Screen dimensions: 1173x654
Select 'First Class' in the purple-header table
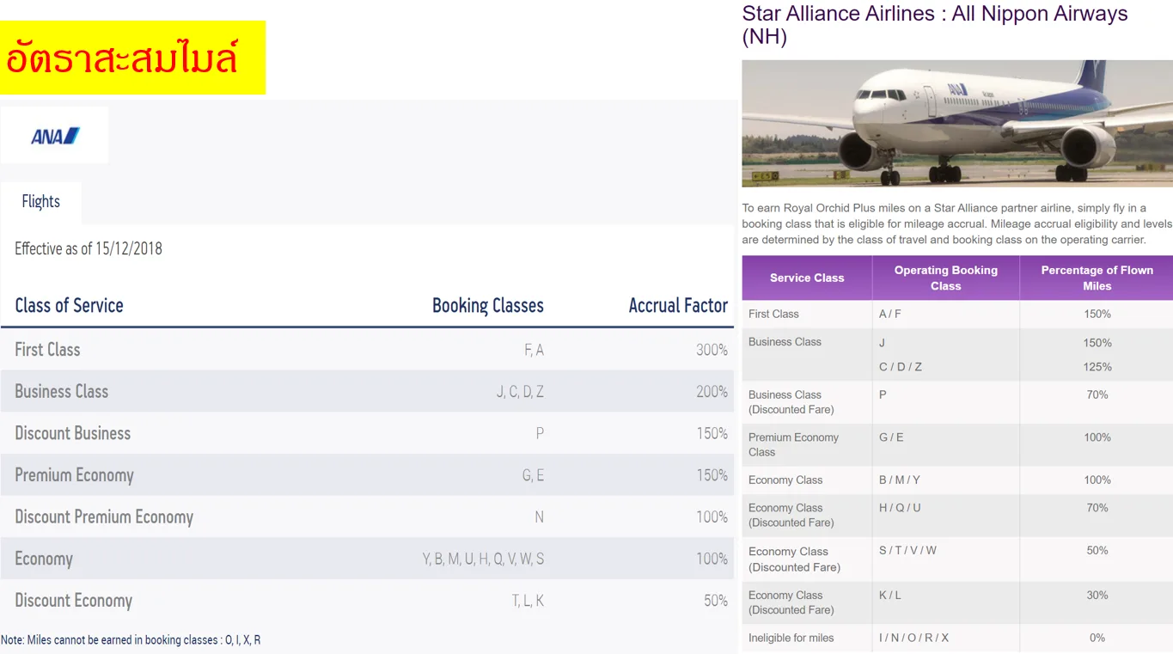pos(773,315)
